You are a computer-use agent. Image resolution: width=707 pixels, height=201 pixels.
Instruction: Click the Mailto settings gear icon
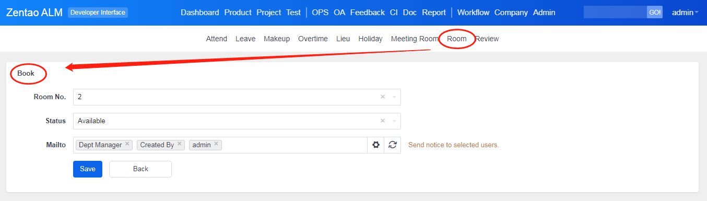(x=375, y=145)
